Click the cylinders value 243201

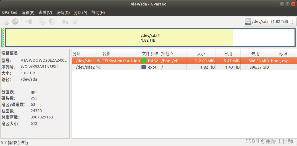click(37, 111)
